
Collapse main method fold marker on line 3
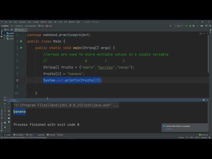click(26, 48)
